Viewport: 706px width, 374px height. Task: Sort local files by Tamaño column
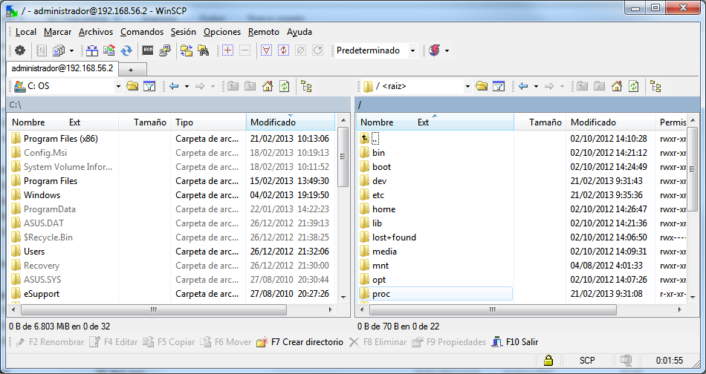[x=144, y=122]
